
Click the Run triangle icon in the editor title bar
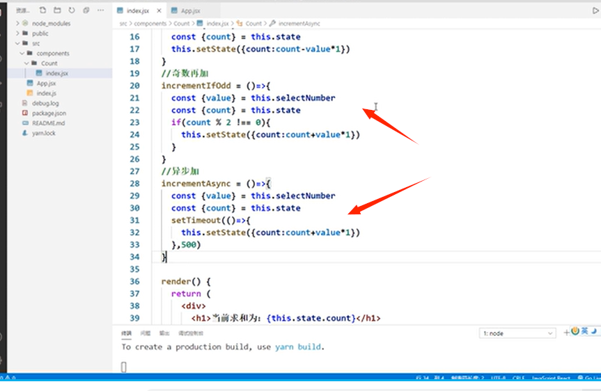(x=595, y=10)
